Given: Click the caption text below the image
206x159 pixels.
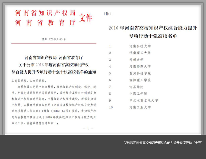Looking at the screenshot, I should [163, 143].
